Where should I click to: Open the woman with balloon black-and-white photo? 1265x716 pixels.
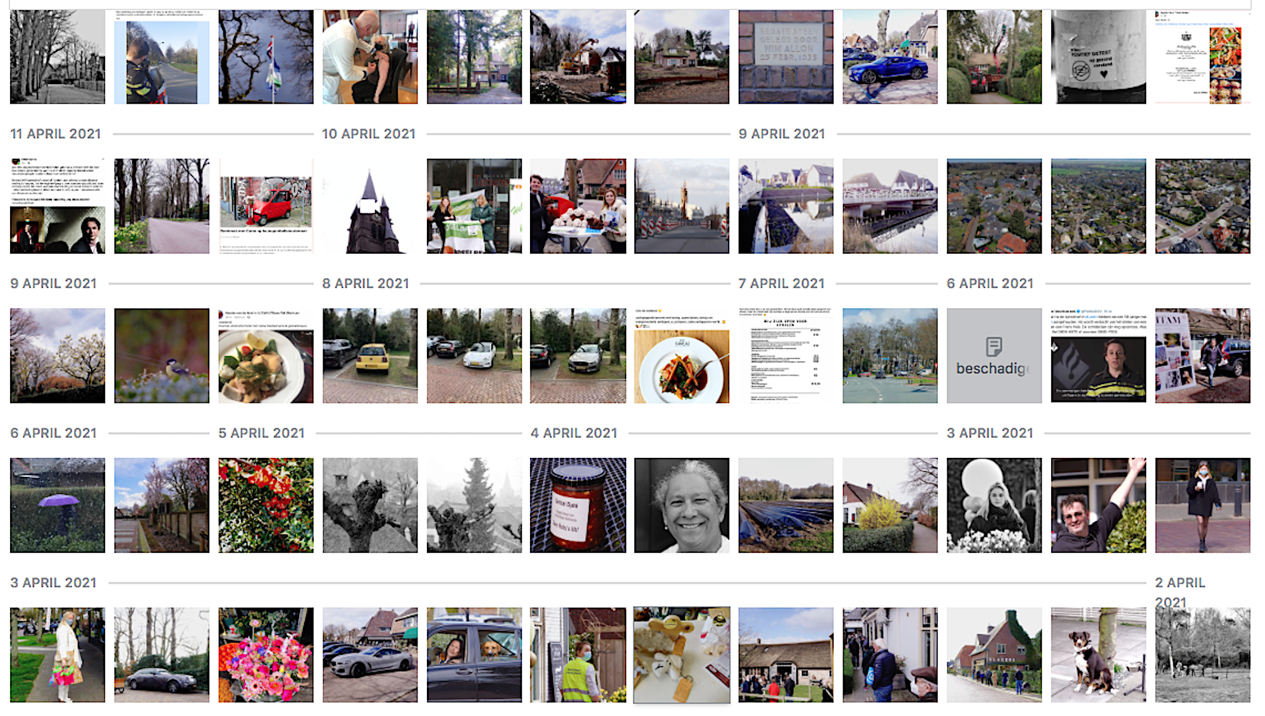pos(994,505)
